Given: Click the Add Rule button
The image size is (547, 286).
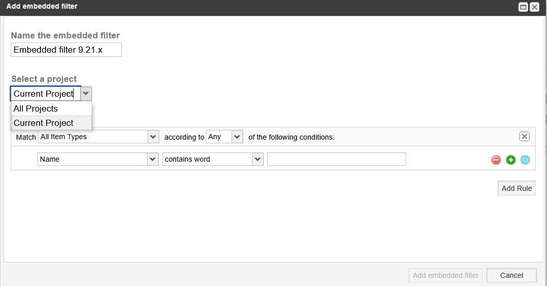Looking at the screenshot, I should click(x=517, y=188).
